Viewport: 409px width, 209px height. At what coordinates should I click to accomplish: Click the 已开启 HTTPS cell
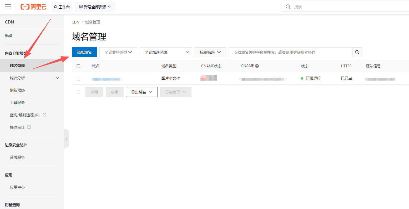[346, 78]
